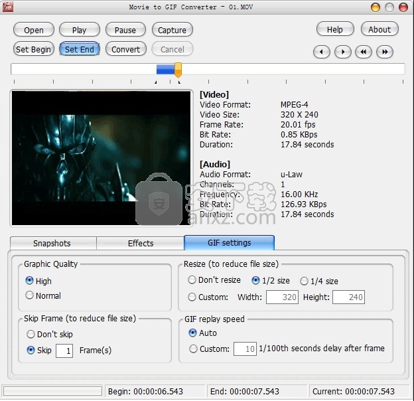This screenshot has width=414, height=401.
Task: Click the custom delay value field
Action: (245, 349)
